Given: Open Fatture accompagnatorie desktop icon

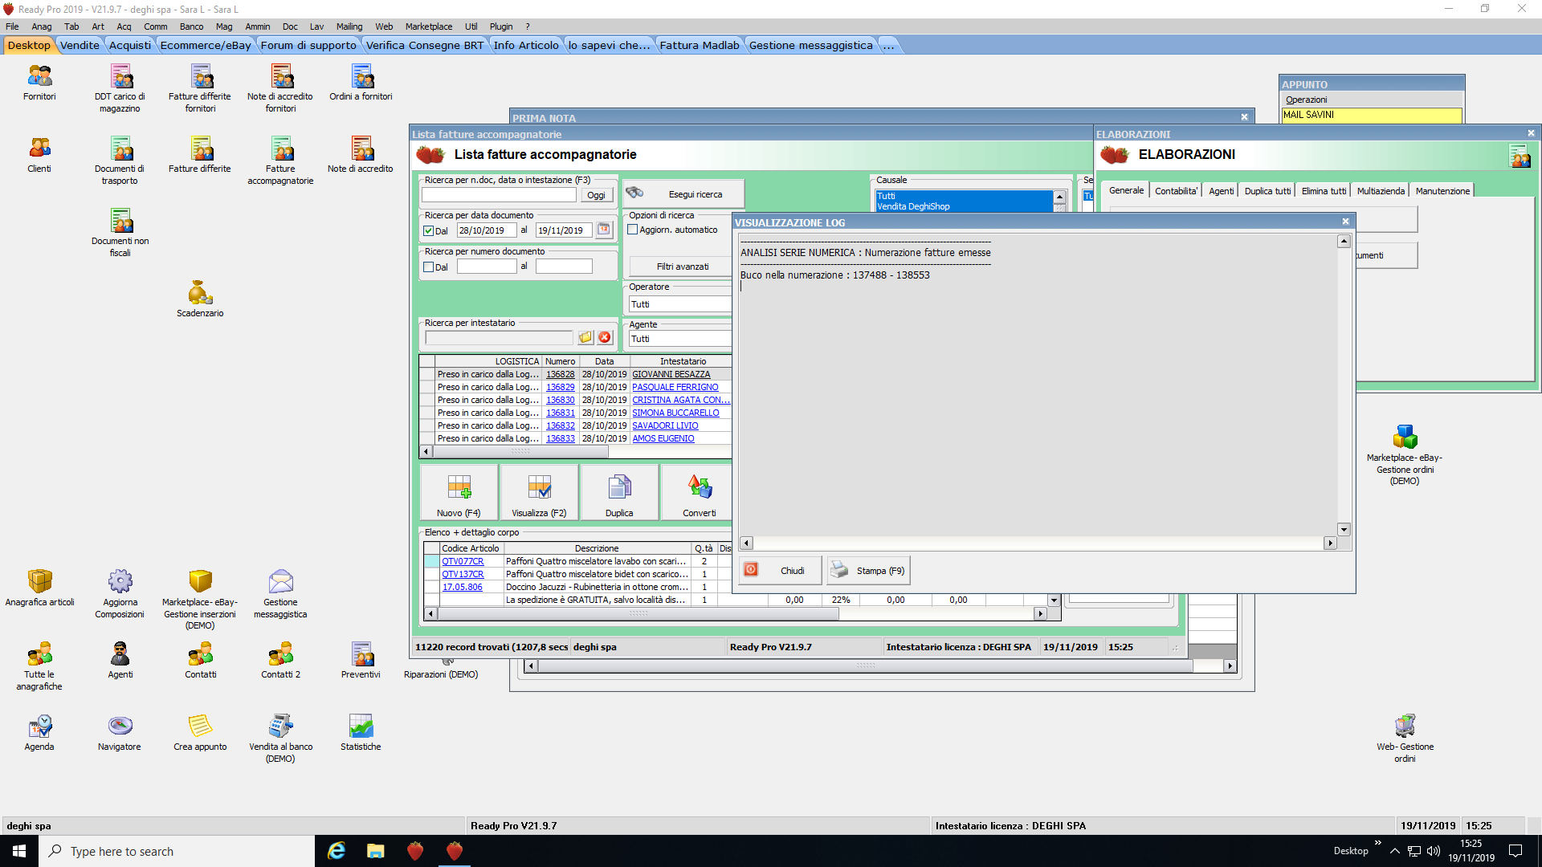Looking at the screenshot, I should click(280, 160).
